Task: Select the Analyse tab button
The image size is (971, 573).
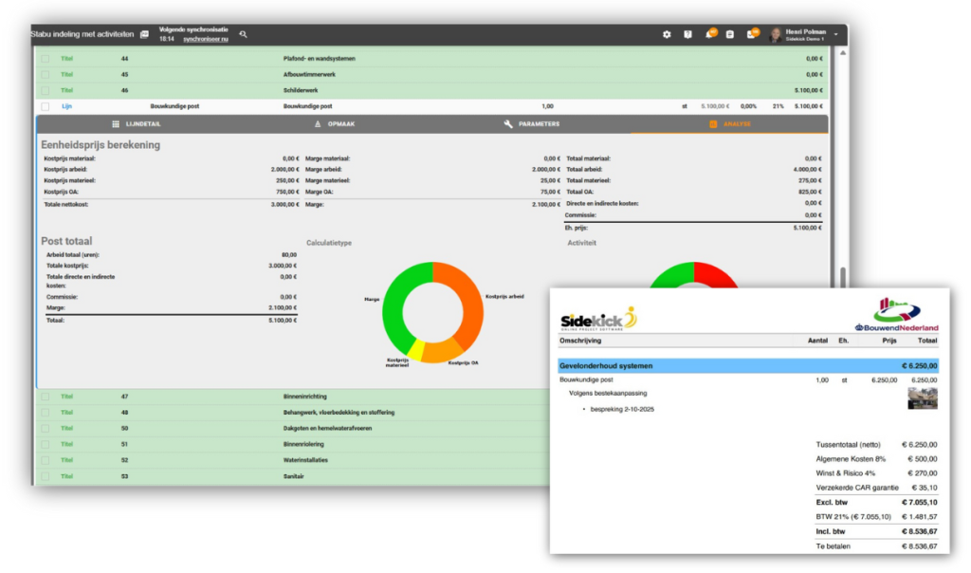Action: point(730,123)
